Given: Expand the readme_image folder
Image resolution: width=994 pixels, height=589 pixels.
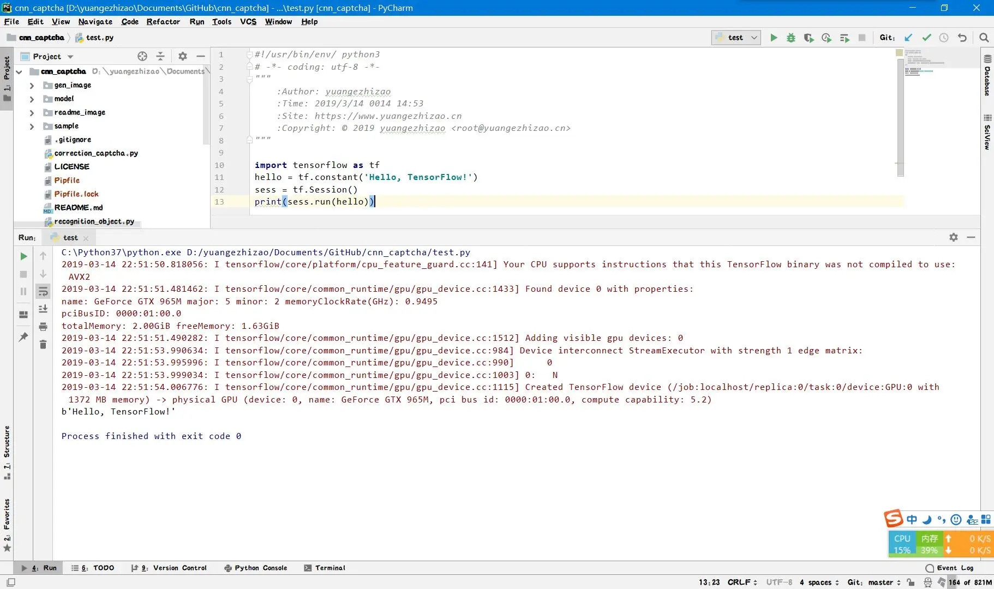Looking at the screenshot, I should coord(32,112).
